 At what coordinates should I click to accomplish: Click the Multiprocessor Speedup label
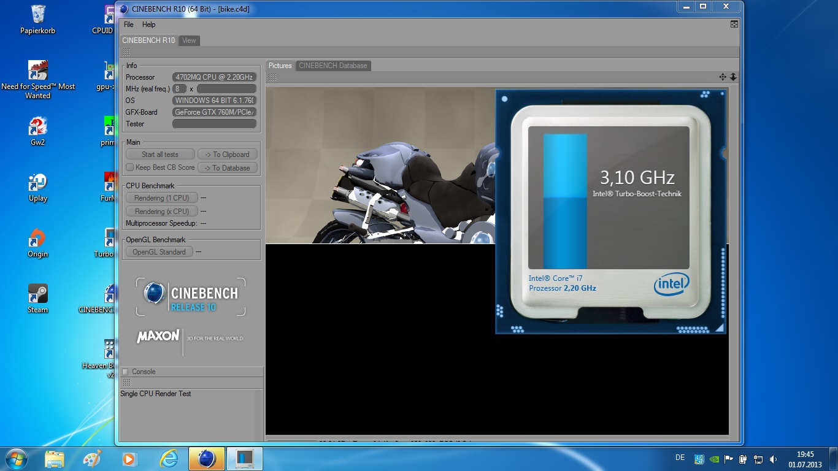tap(161, 223)
